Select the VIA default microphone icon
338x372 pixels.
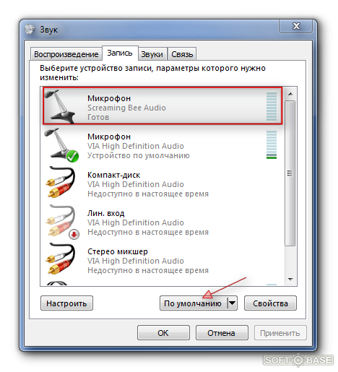(61, 144)
